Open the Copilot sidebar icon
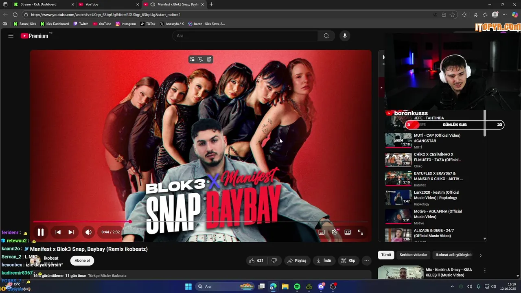The image size is (521, 293). coord(515,15)
